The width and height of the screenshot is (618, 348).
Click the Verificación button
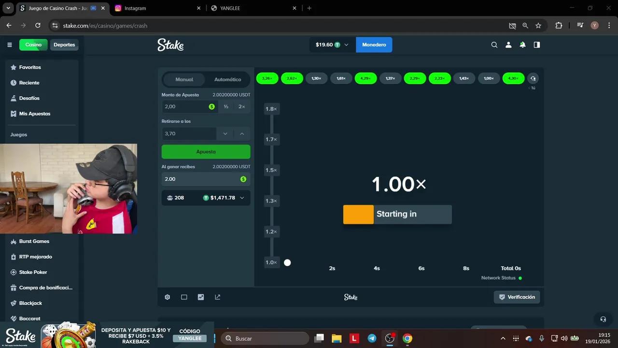(x=517, y=297)
